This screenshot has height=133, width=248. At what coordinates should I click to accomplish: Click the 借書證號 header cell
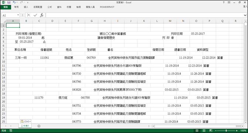46,50
